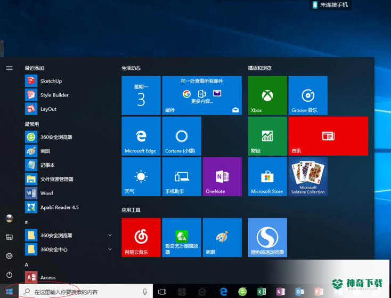Viewport: 391px width, 298px height.
Task: Launch Style Builder from the app list
Action: pyautogui.click(x=67, y=95)
